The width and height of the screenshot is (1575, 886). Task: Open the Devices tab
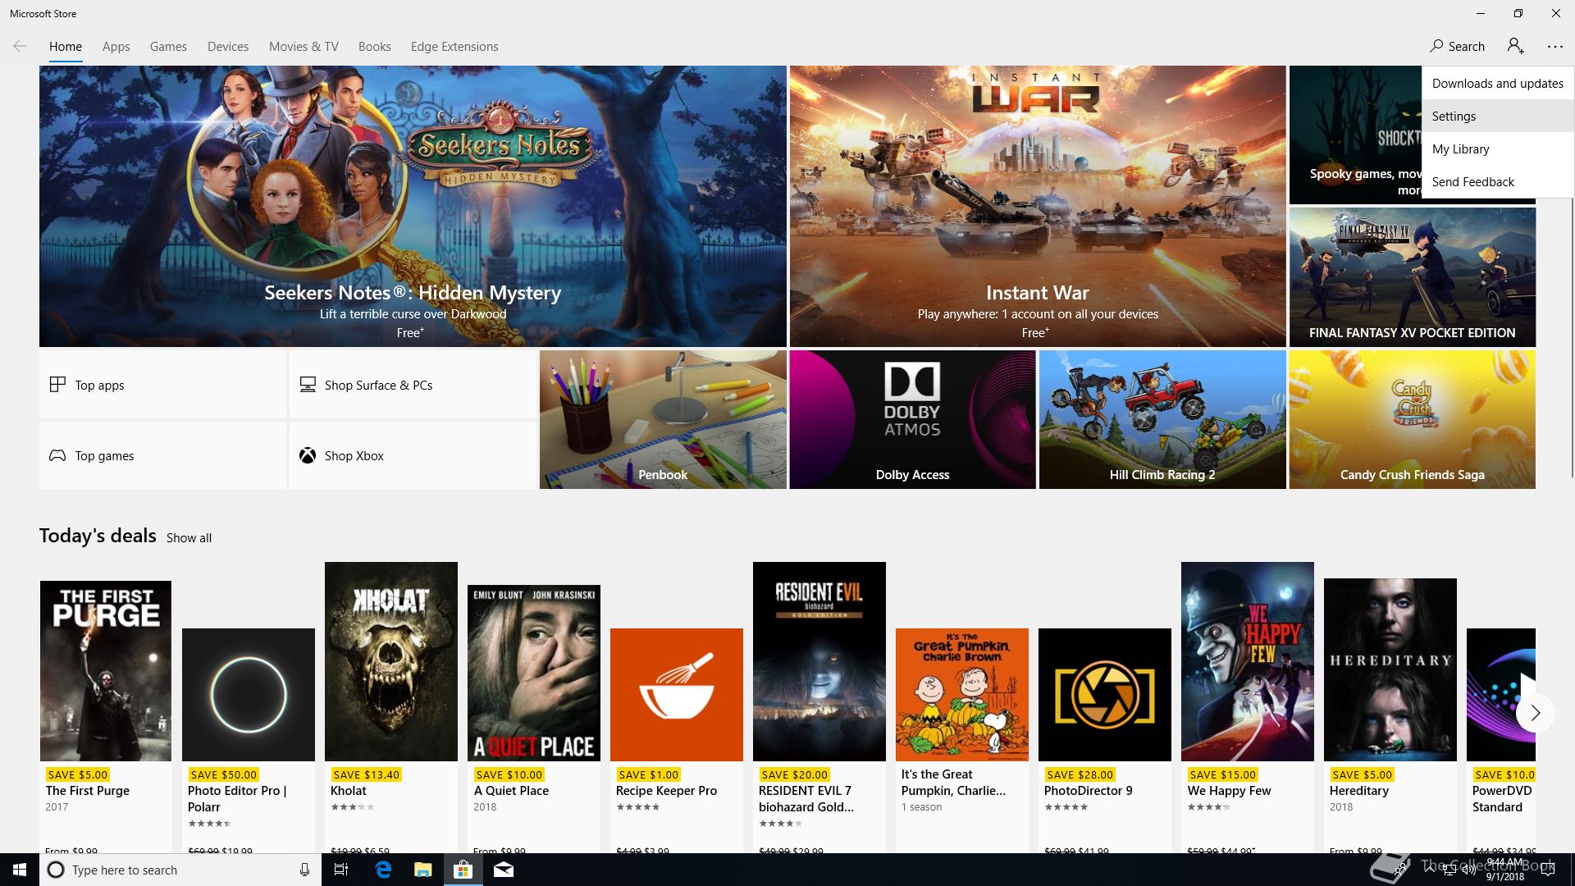coord(228,47)
